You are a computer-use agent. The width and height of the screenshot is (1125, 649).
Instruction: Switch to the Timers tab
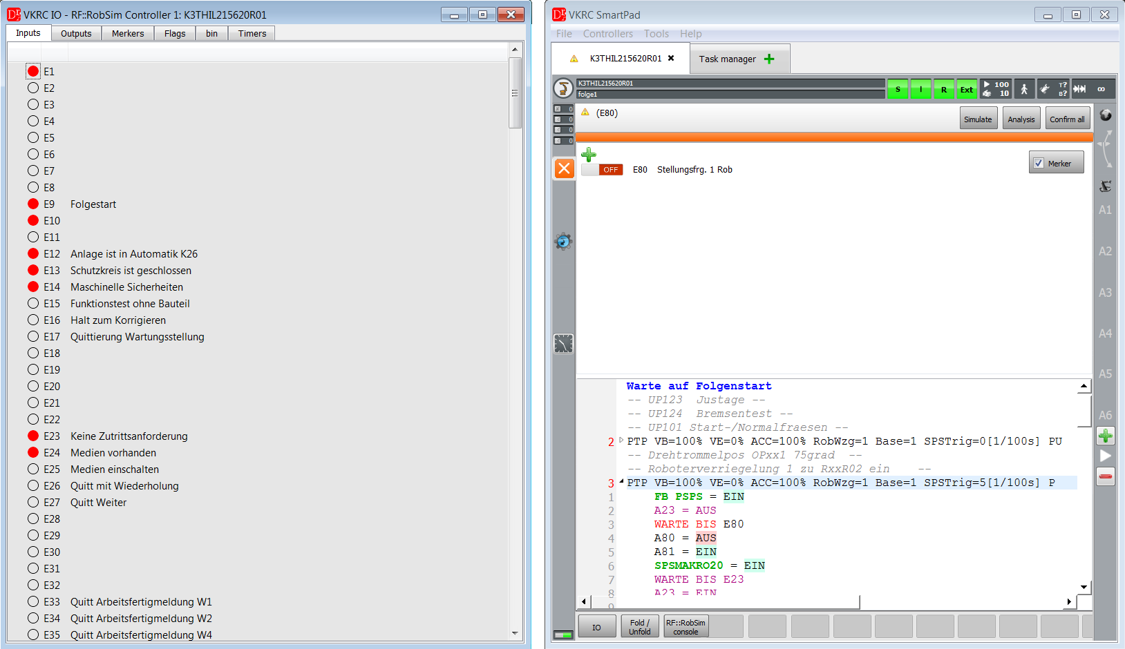252,33
